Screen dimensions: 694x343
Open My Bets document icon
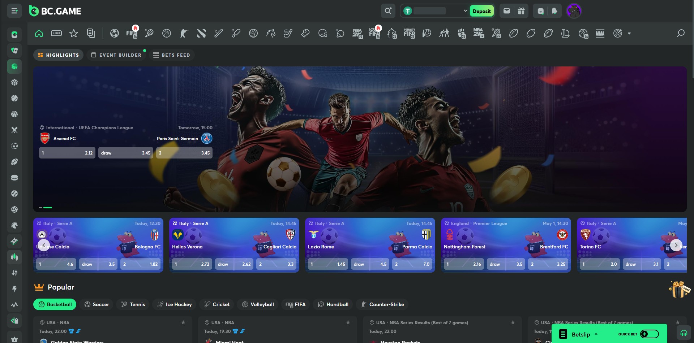91,34
